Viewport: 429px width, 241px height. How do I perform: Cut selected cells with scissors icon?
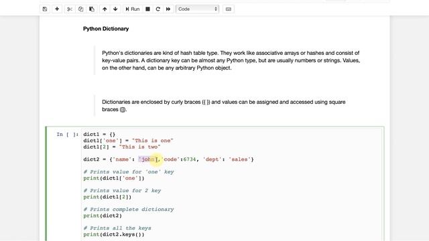click(x=70, y=9)
